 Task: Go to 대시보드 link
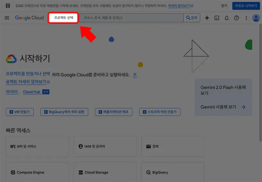[12, 92]
